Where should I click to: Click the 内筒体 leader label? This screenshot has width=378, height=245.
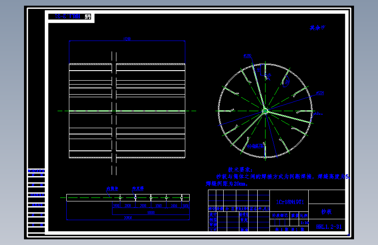pos(112,188)
